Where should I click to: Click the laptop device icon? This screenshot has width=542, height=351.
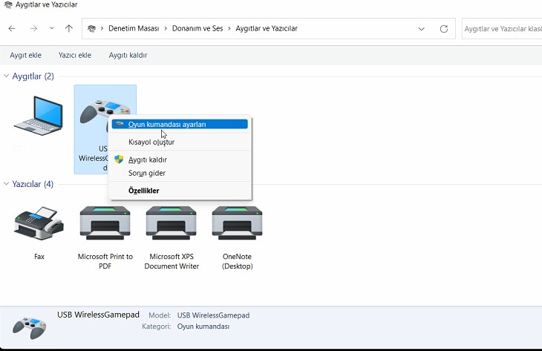pyautogui.click(x=39, y=115)
